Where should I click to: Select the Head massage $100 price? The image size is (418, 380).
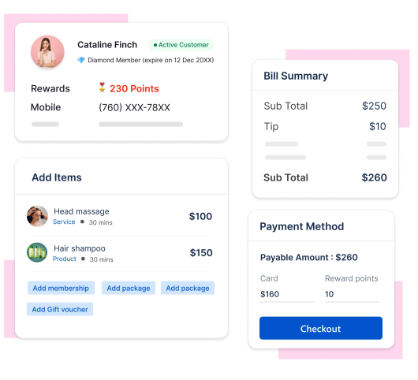200,216
